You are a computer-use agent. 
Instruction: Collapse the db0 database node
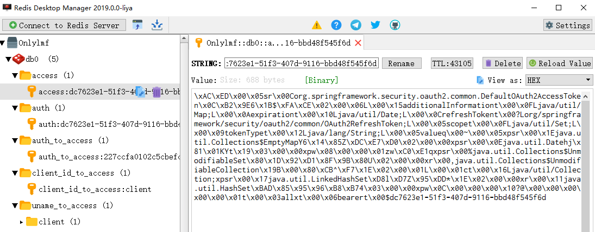[8, 60]
